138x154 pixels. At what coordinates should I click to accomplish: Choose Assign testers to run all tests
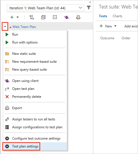click(35, 119)
